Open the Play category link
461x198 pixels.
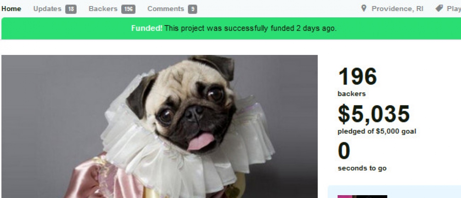coord(454,9)
